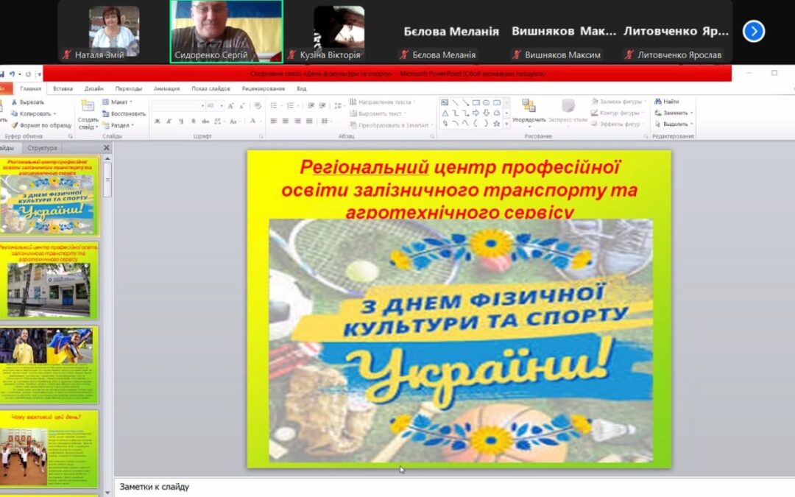Viewport: 795px width, 497px height.
Task: Open Text Direction (Направление текста) button
Action: pyautogui.click(x=382, y=102)
